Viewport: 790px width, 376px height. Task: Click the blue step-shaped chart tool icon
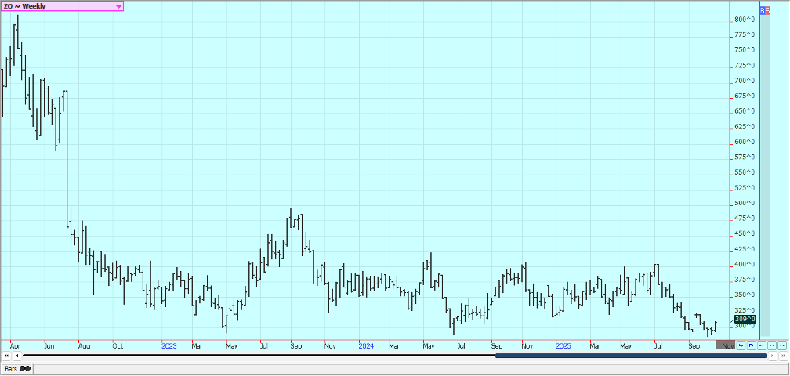752,345
